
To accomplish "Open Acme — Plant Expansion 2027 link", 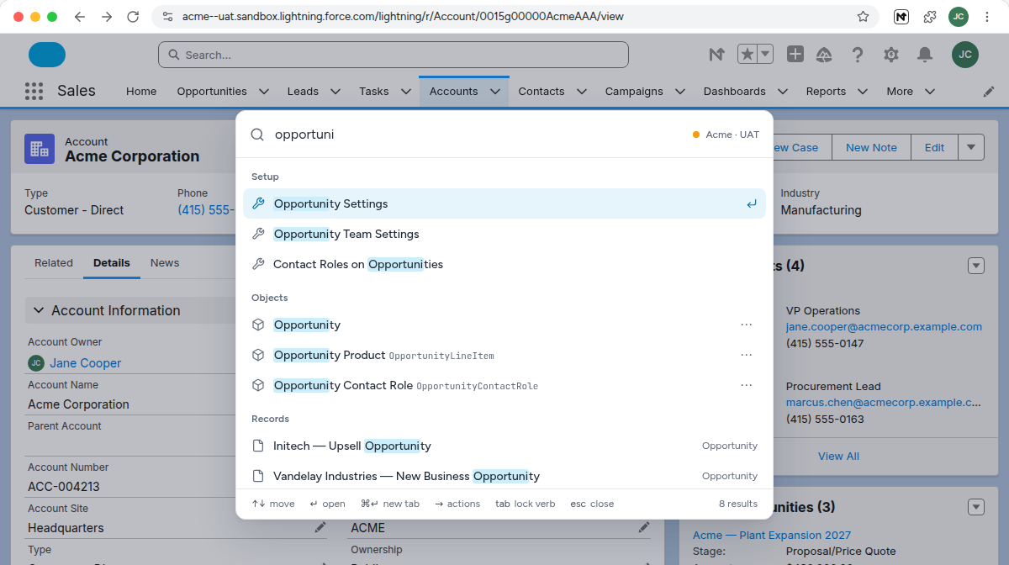I will pos(771,535).
